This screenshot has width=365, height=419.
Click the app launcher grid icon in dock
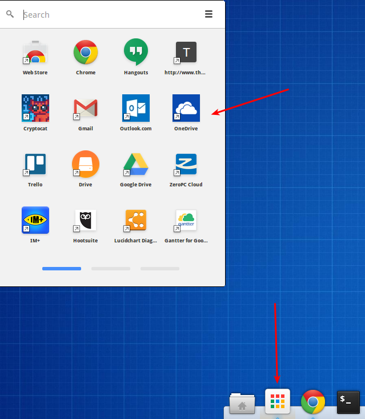click(278, 401)
